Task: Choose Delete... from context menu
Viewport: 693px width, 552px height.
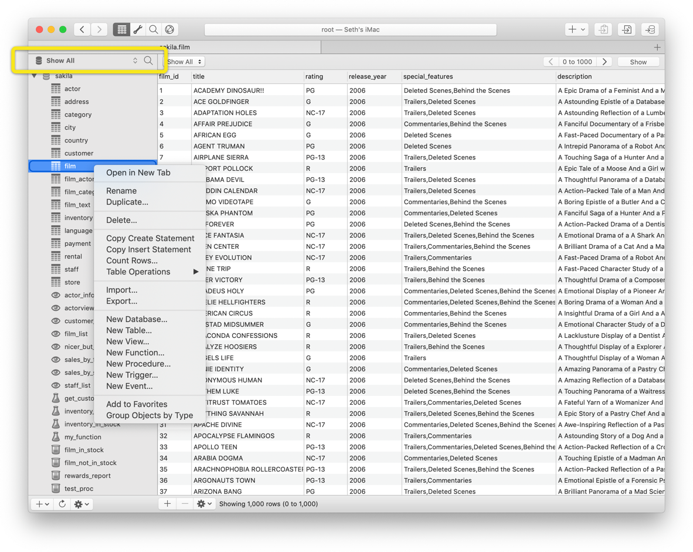Action: tap(150, 220)
